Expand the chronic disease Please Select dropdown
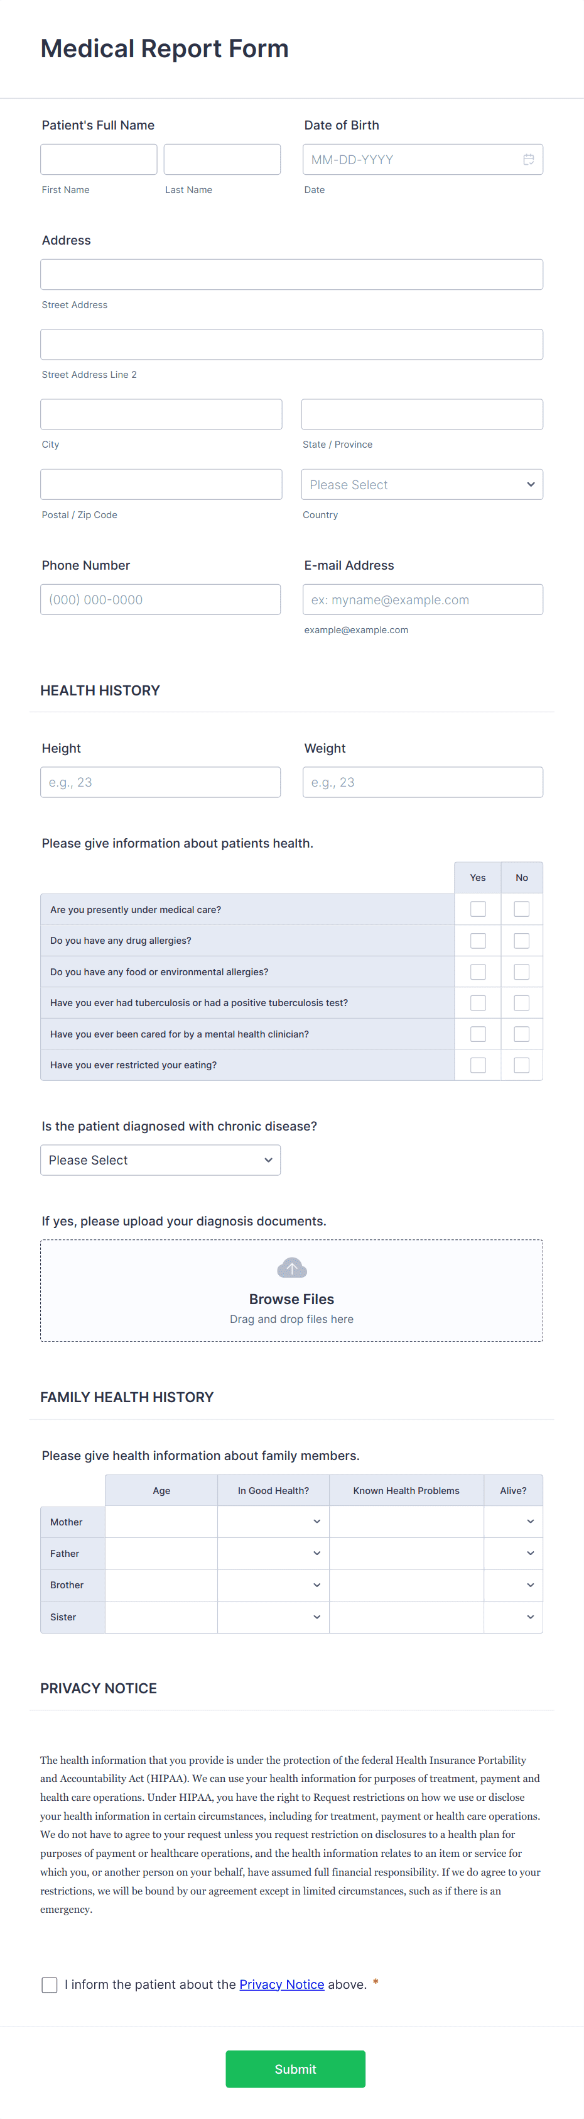This screenshot has height=2119, width=584. pyautogui.click(x=160, y=1160)
